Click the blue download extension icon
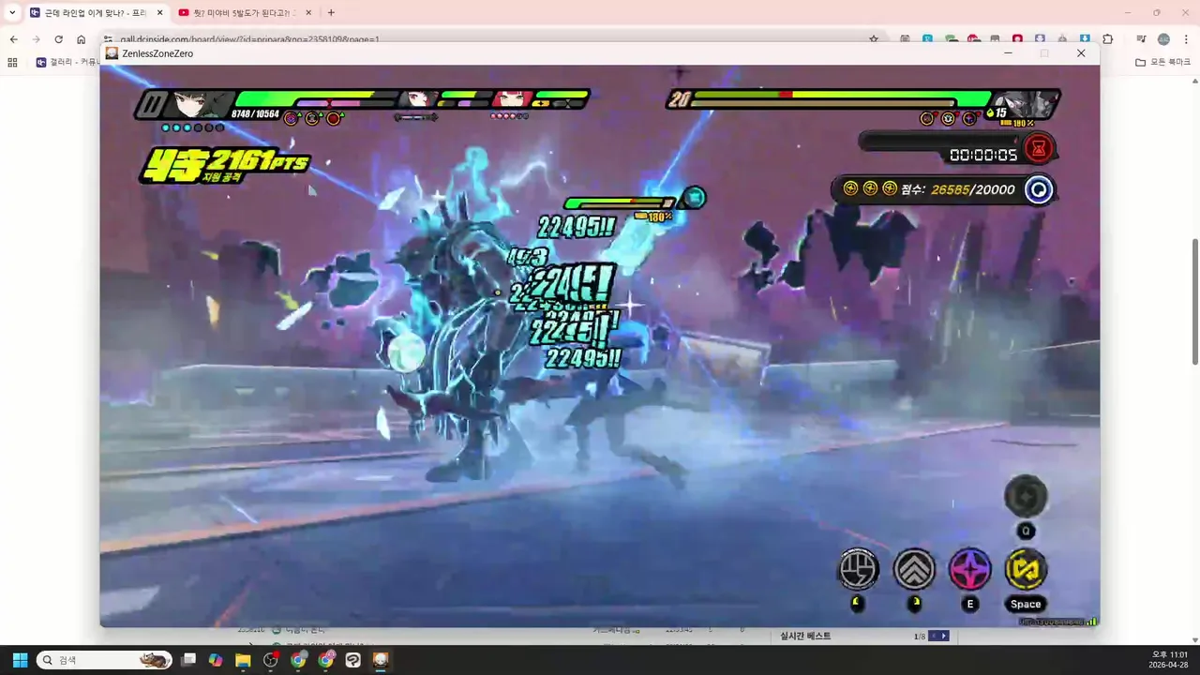The height and width of the screenshot is (675, 1200). tap(1085, 39)
